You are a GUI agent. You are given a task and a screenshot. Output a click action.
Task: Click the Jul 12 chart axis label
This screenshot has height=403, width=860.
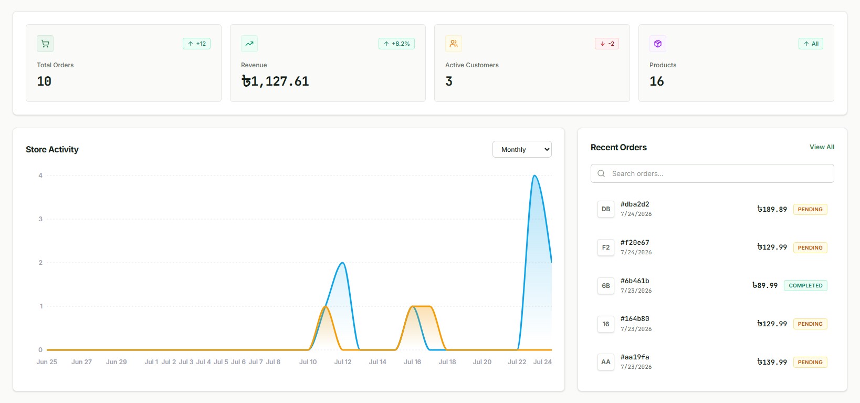click(343, 362)
